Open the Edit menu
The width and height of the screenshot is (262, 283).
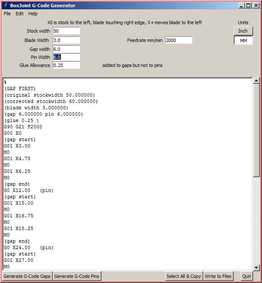(19, 14)
